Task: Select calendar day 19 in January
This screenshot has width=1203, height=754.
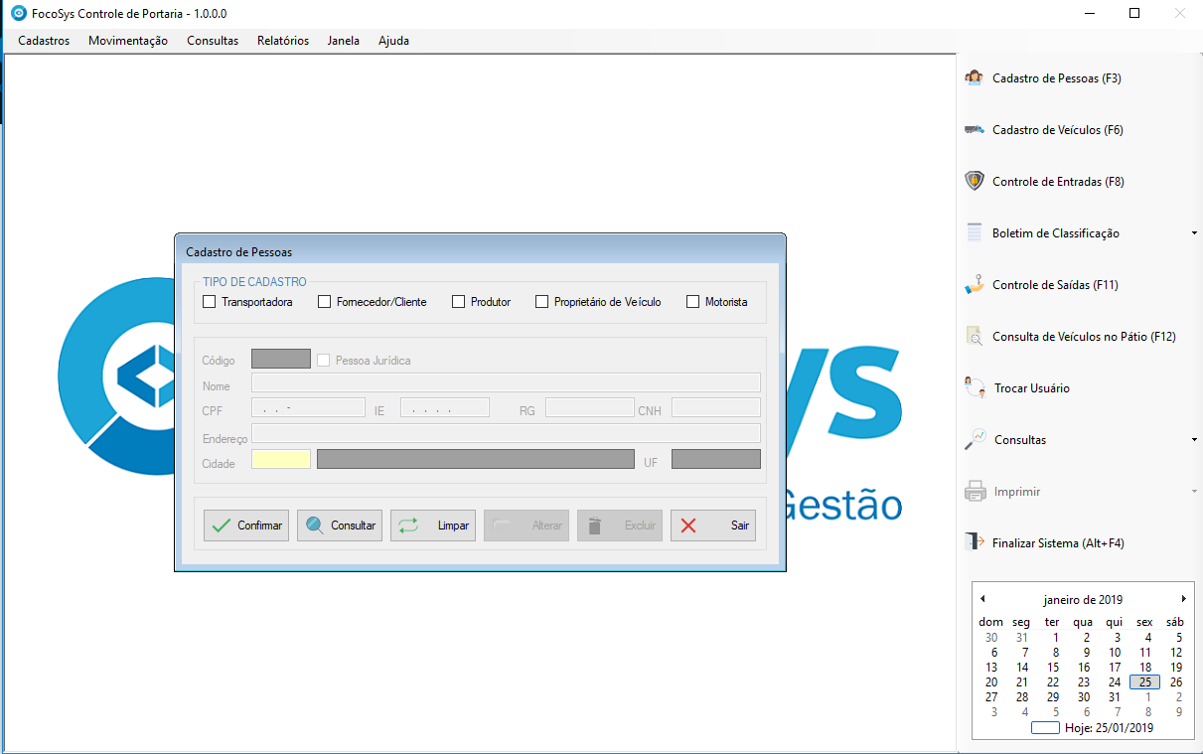Action: point(1176,668)
